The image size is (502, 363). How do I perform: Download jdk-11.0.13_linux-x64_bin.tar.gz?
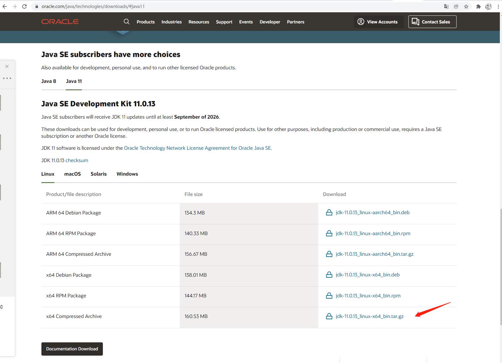tap(370, 316)
